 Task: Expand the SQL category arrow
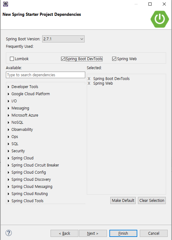(x=8, y=144)
